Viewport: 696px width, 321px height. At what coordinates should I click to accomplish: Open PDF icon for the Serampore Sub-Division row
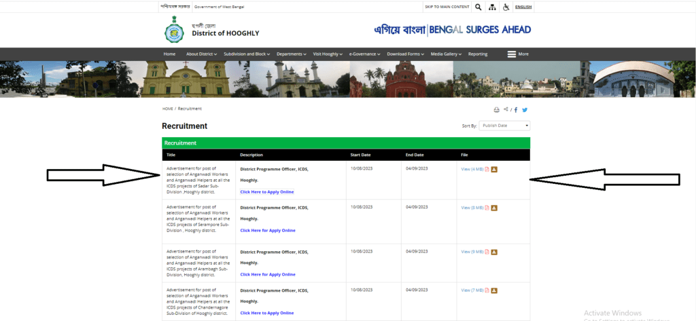pyautogui.click(x=487, y=208)
